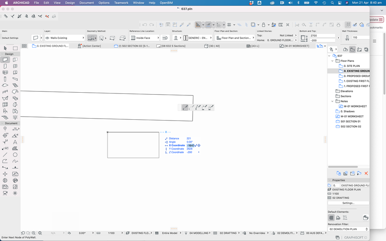Open the Elevations folder in Navigator

tap(347, 91)
